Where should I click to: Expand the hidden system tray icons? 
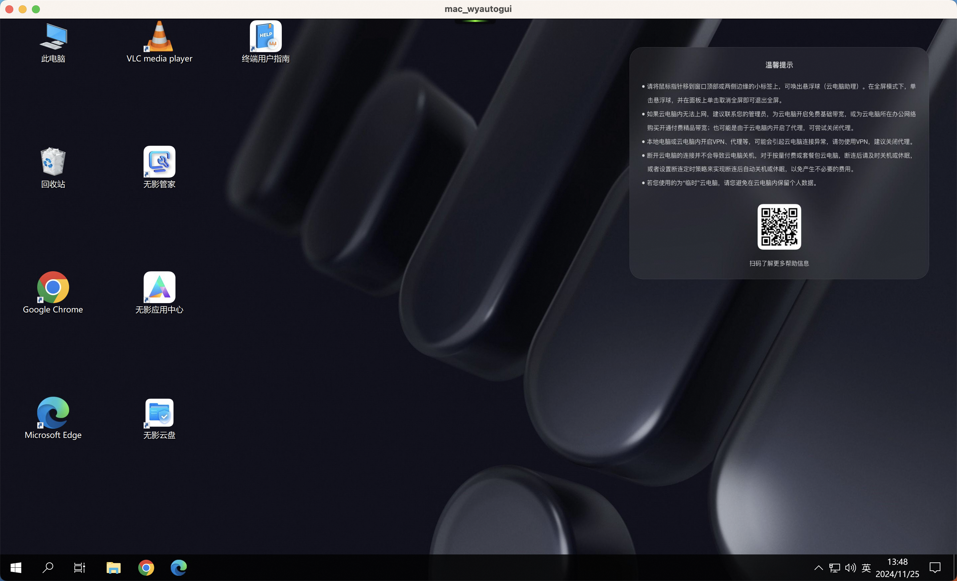click(x=818, y=568)
